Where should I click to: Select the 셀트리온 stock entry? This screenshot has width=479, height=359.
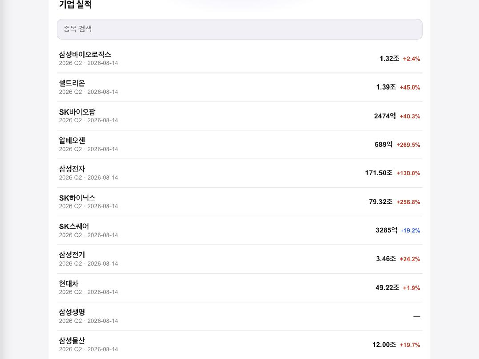tap(239, 87)
